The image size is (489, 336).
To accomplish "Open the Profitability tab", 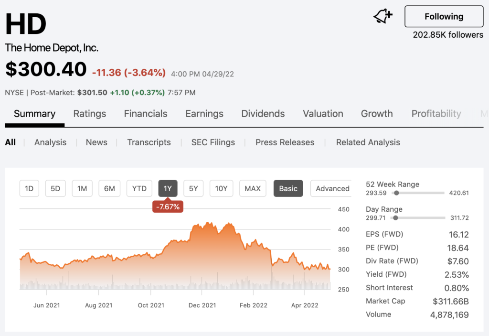I will coord(436,114).
